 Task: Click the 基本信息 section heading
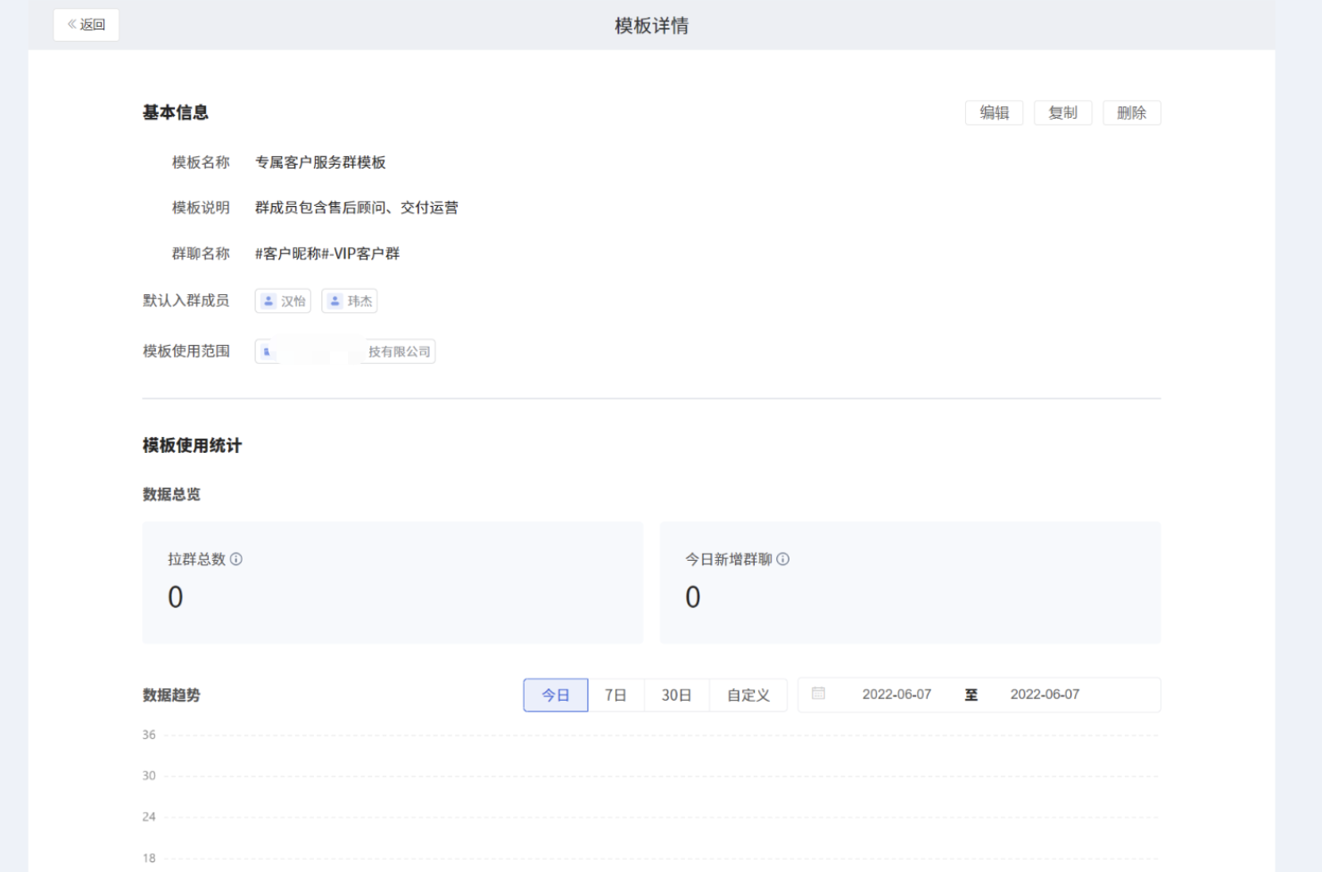point(176,112)
